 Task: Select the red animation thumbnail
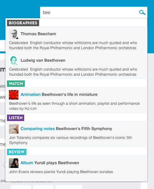(14, 95)
